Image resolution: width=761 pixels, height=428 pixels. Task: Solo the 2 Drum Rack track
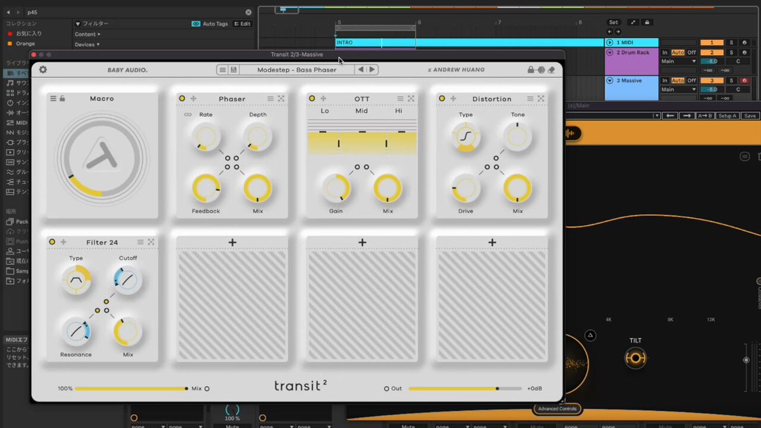[x=731, y=53]
